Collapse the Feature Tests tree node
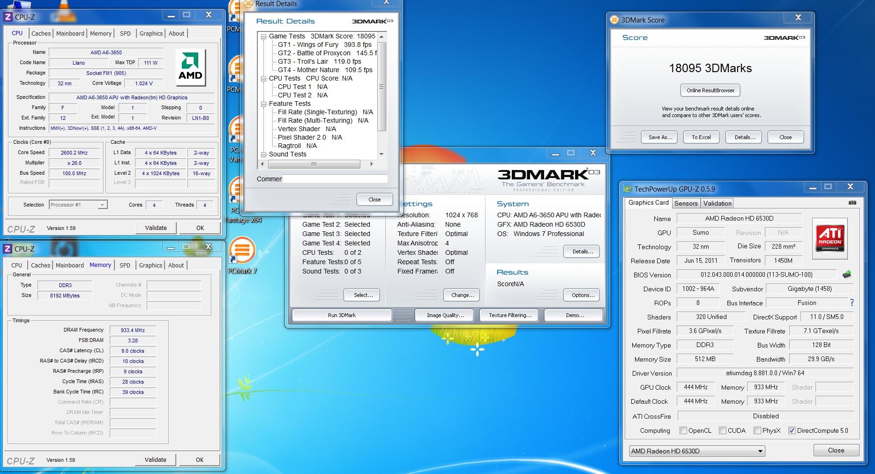 263,104
